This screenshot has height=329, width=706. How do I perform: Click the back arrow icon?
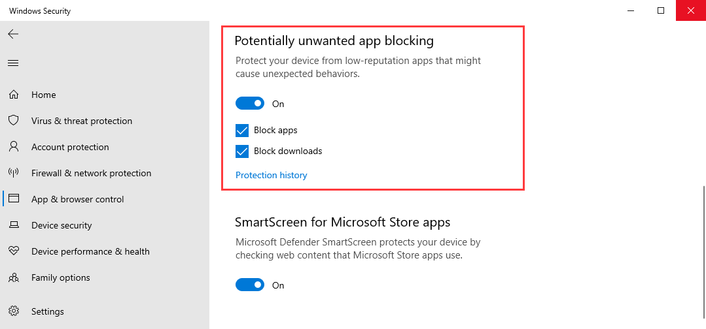click(13, 34)
